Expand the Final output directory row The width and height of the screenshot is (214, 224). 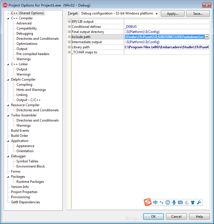tap(69, 32)
